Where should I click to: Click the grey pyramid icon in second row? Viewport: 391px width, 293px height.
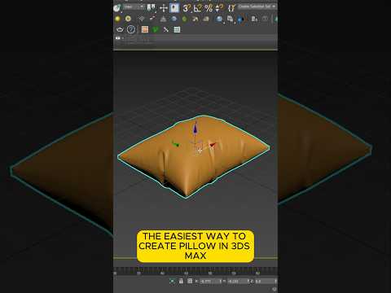(x=163, y=19)
